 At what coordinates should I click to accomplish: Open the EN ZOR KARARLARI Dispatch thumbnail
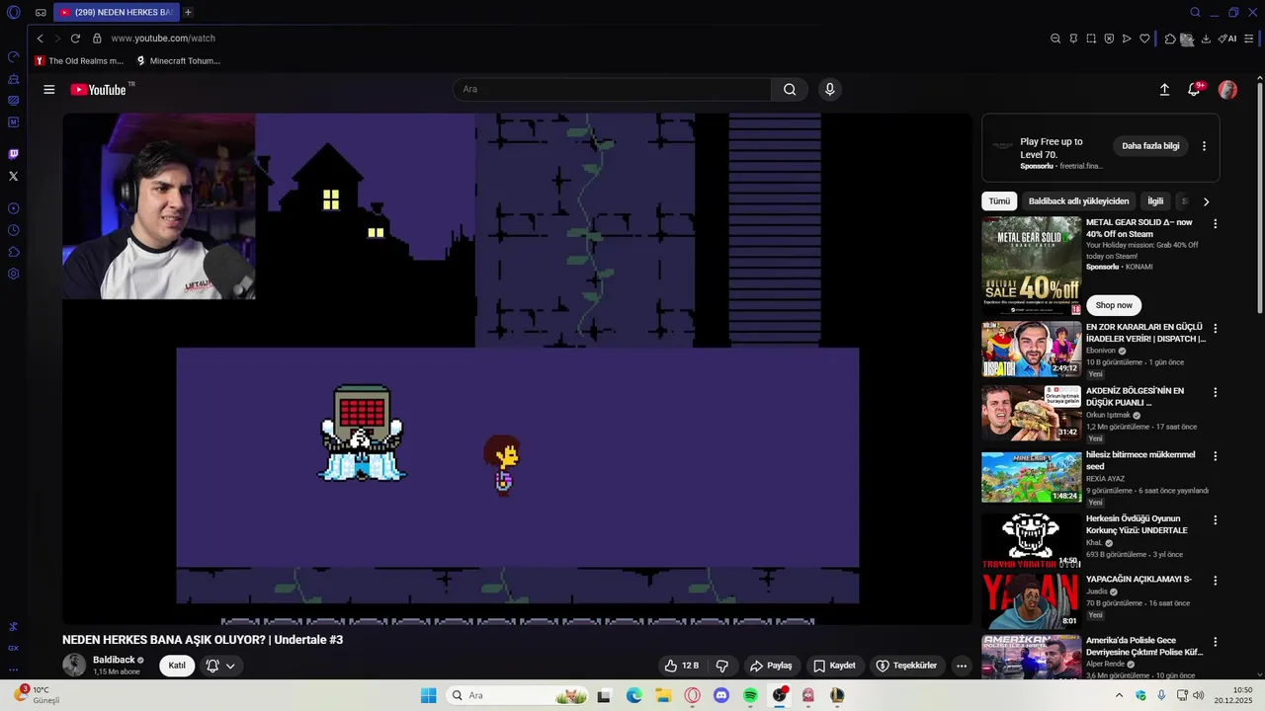[x=1032, y=349]
